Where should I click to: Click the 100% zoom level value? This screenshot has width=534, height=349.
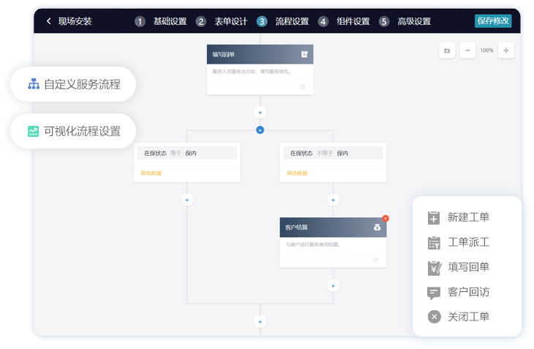[x=486, y=50]
